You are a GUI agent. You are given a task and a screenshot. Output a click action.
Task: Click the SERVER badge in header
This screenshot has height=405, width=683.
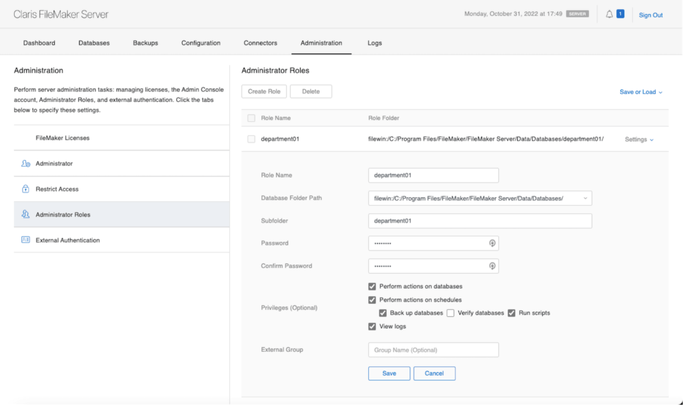(577, 14)
